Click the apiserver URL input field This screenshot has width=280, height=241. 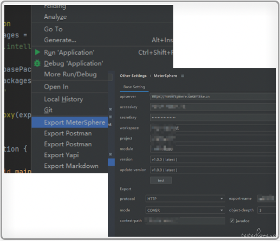(x=213, y=96)
